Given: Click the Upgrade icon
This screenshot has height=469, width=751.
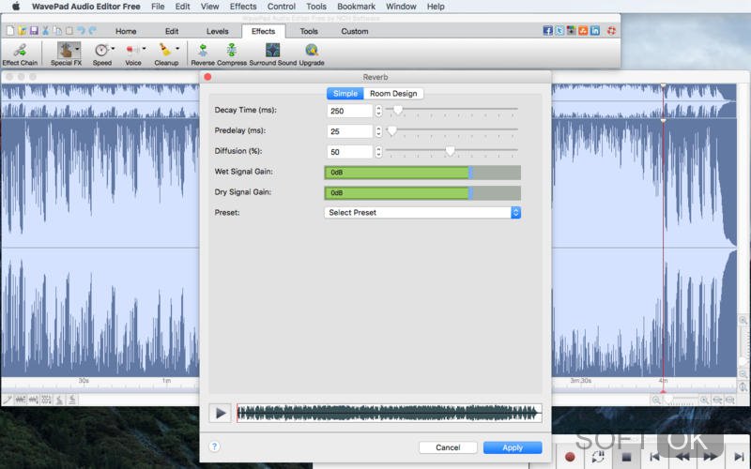Looking at the screenshot, I should (312, 50).
